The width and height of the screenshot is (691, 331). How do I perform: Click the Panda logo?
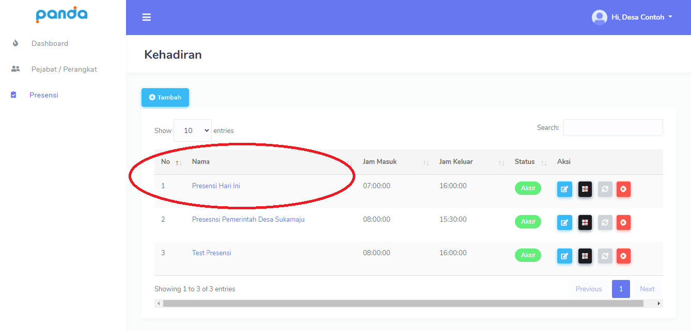tap(61, 14)
